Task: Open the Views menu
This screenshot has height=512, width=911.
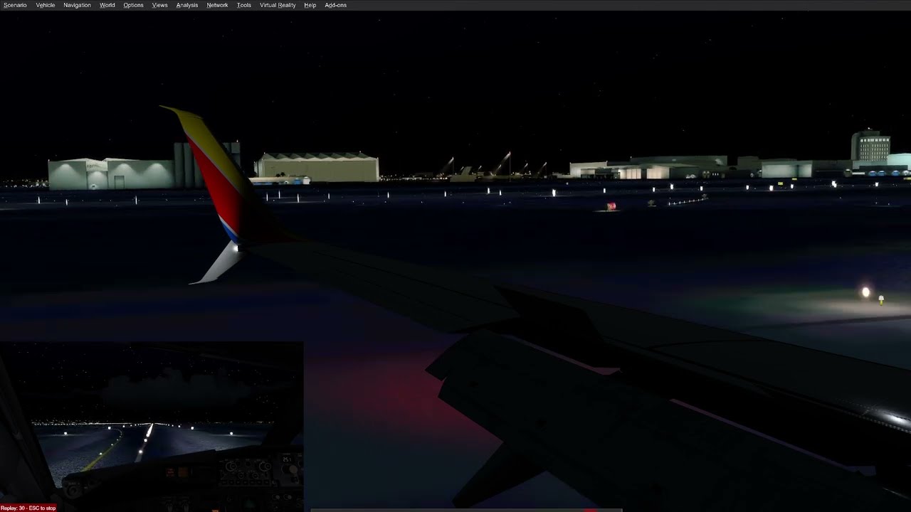Action: pos(160,5)
